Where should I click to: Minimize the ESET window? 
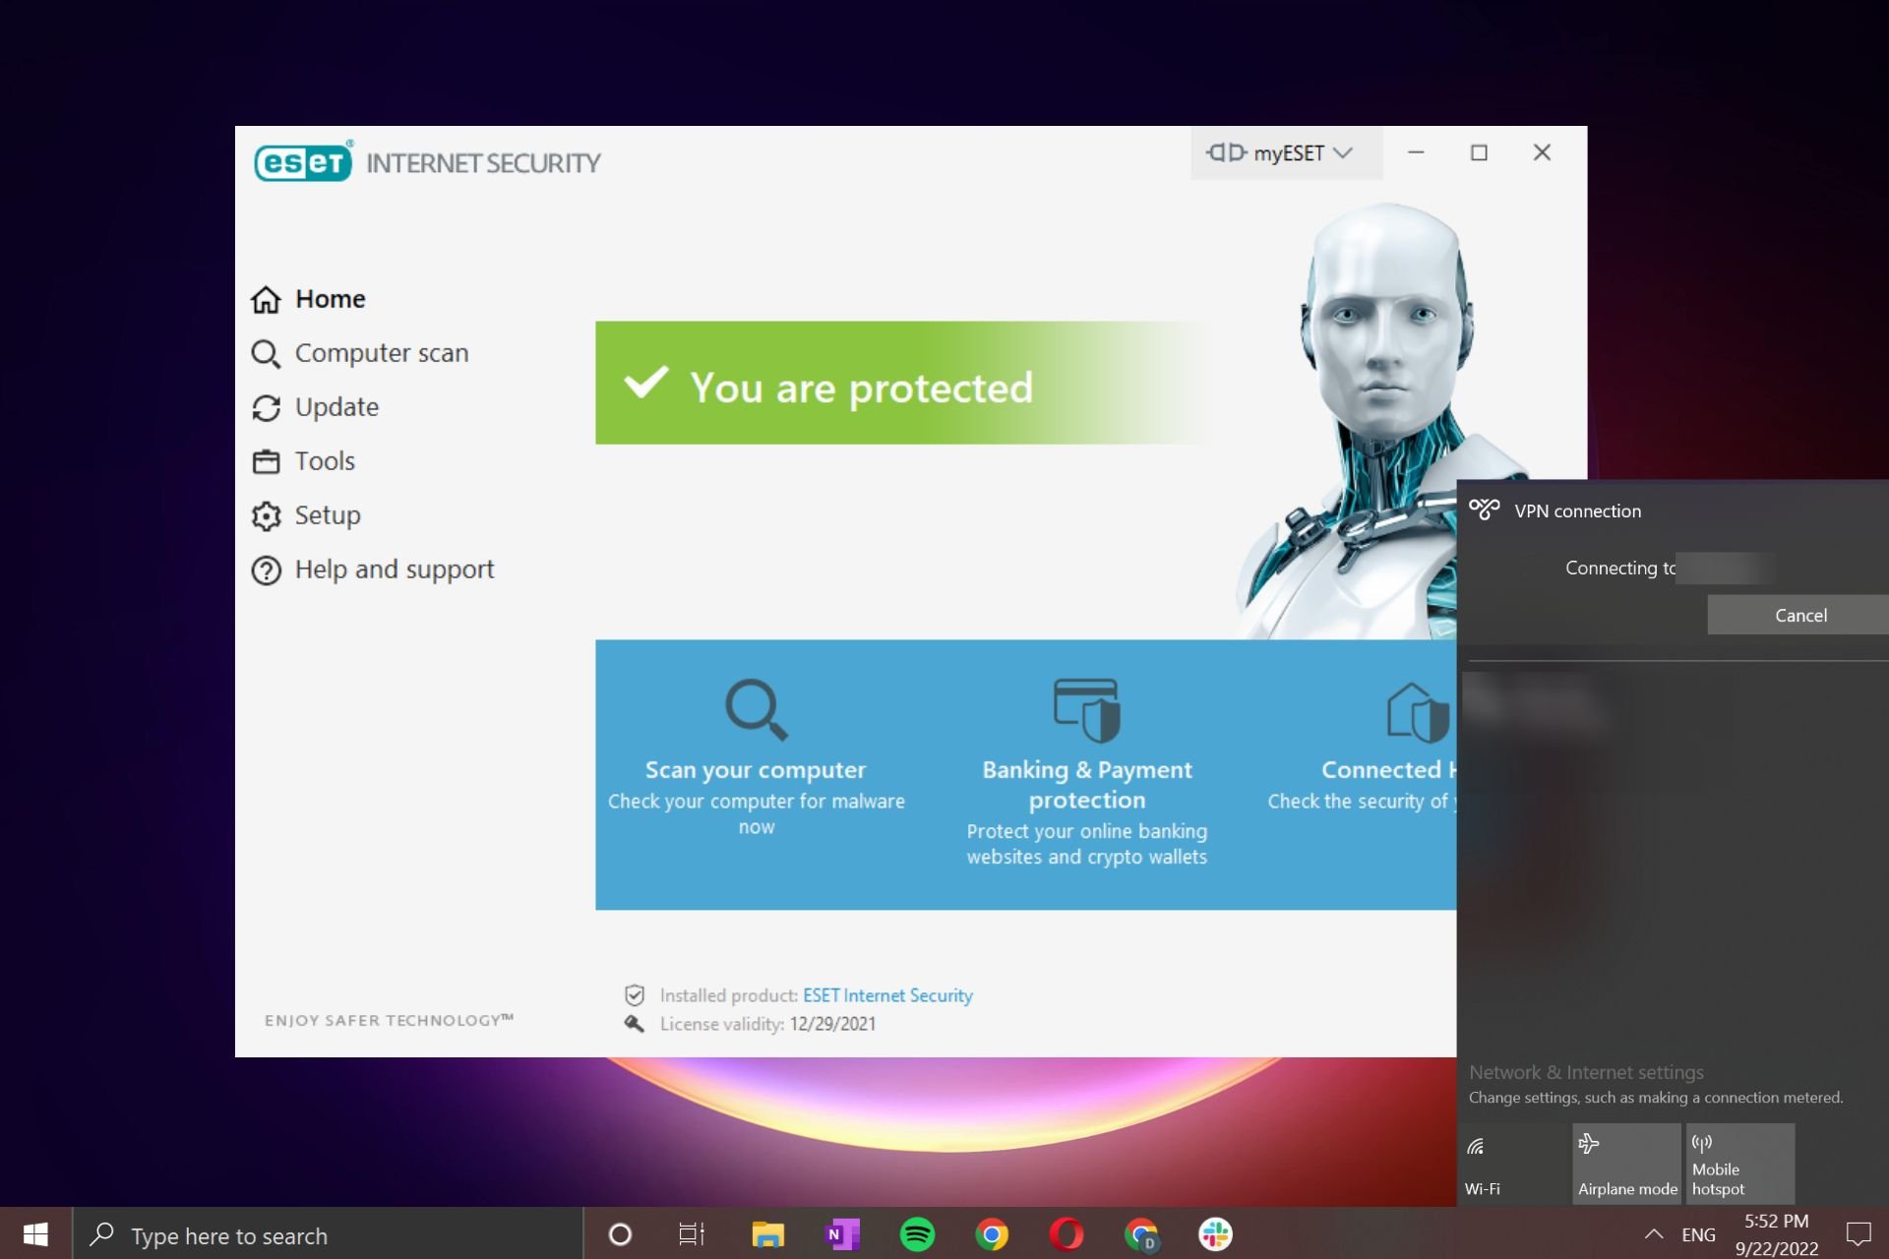(x=1416, y=152)
